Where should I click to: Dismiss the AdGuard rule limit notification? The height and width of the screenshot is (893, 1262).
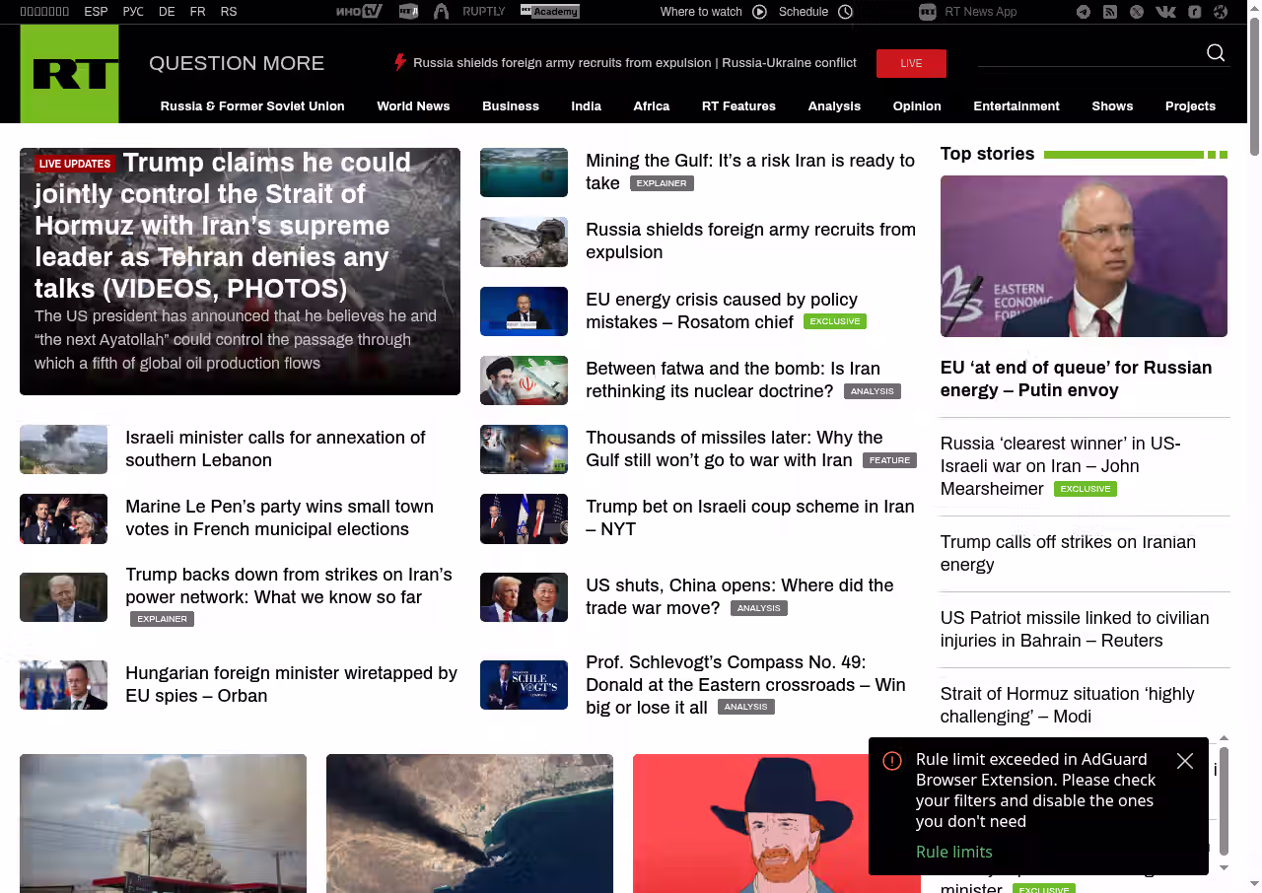pyautogui.click(x=1185, y=761)
